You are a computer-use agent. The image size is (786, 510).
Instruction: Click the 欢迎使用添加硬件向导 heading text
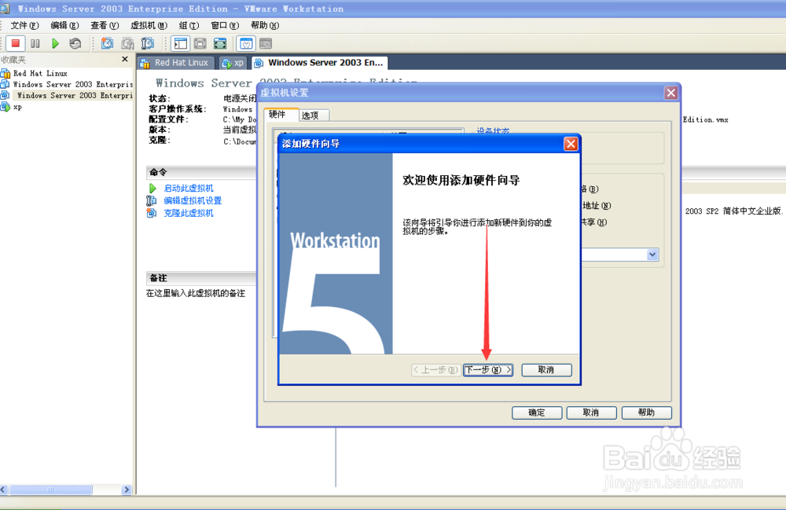(x=461, y=181)
